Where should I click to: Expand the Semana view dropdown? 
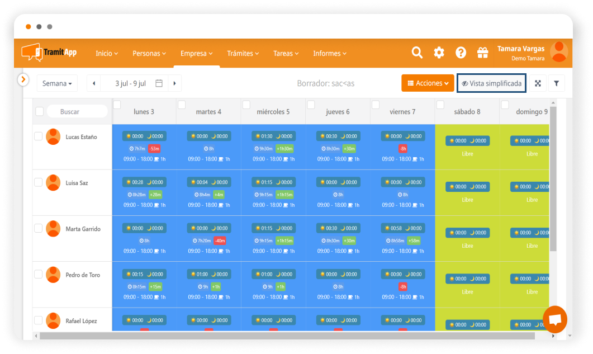58,83
